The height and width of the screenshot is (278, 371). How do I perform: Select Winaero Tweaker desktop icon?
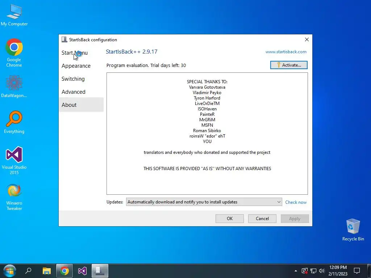14,197
